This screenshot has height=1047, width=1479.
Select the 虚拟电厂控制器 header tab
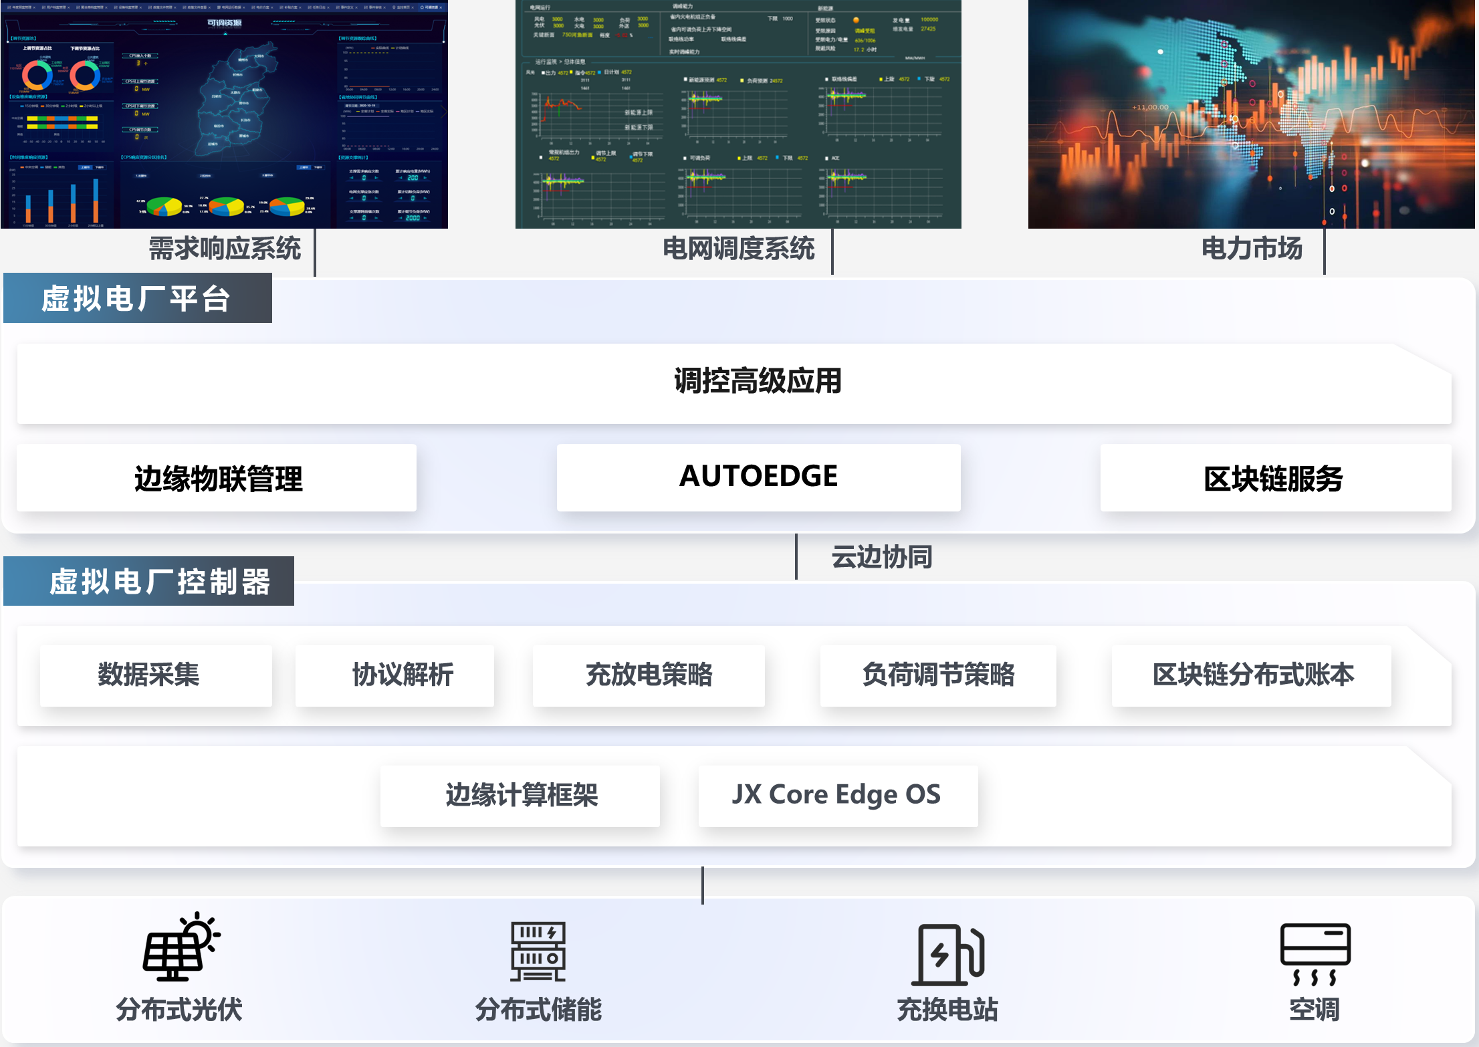[148, 581]
